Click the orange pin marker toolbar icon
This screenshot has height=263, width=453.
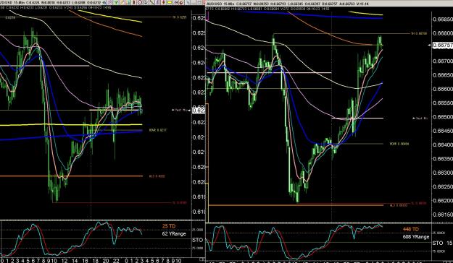tap(163, 2)
